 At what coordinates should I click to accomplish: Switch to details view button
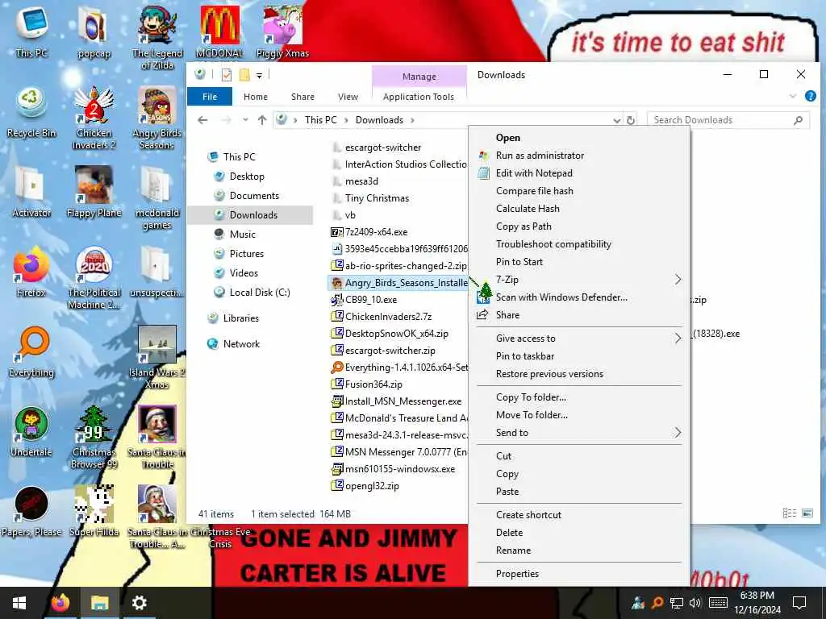(790, 513)
